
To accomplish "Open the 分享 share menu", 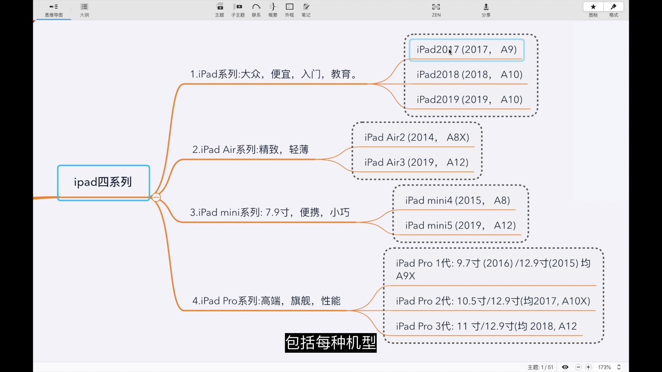I will pos(486,10).
